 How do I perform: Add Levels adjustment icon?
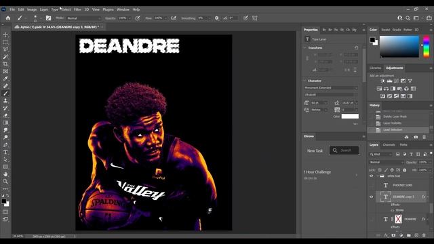coord(389,81)
